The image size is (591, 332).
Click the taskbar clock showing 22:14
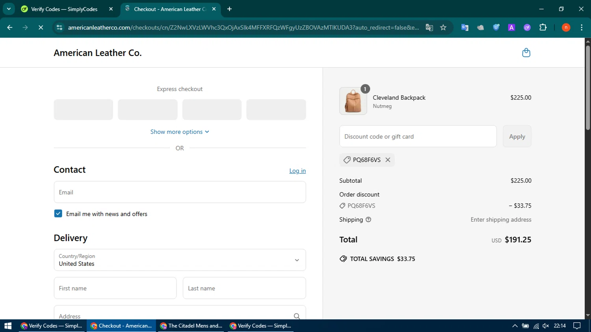(559, 326)
